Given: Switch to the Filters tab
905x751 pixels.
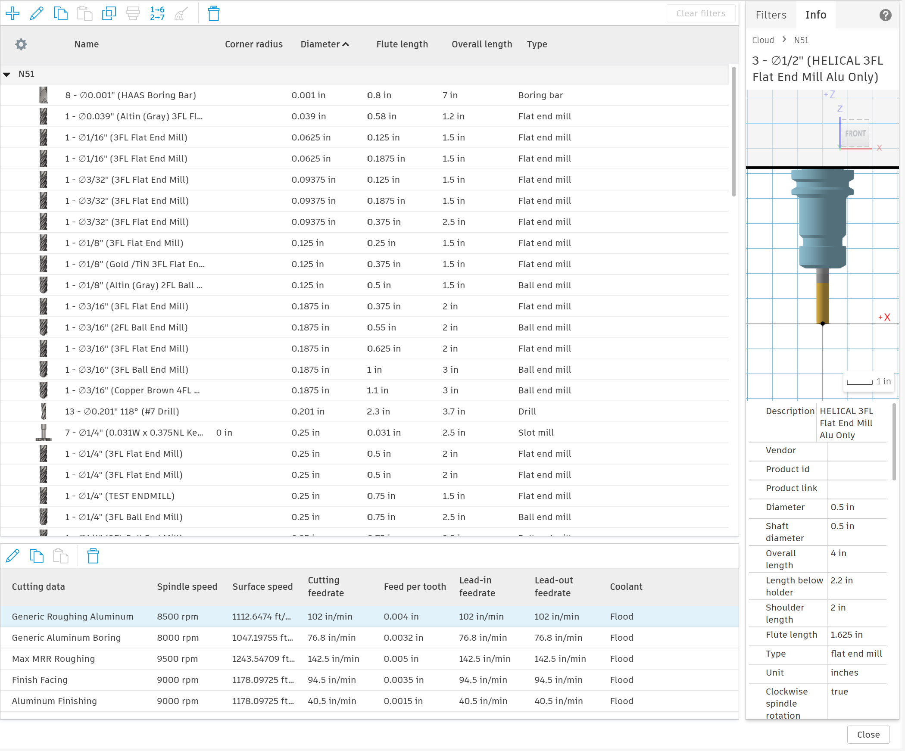Looking at the screenshot, I should pyautogui.click(x=771, y=15).
